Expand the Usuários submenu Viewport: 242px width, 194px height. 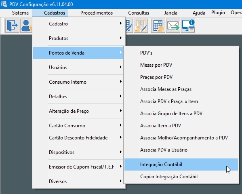(78, 67)
